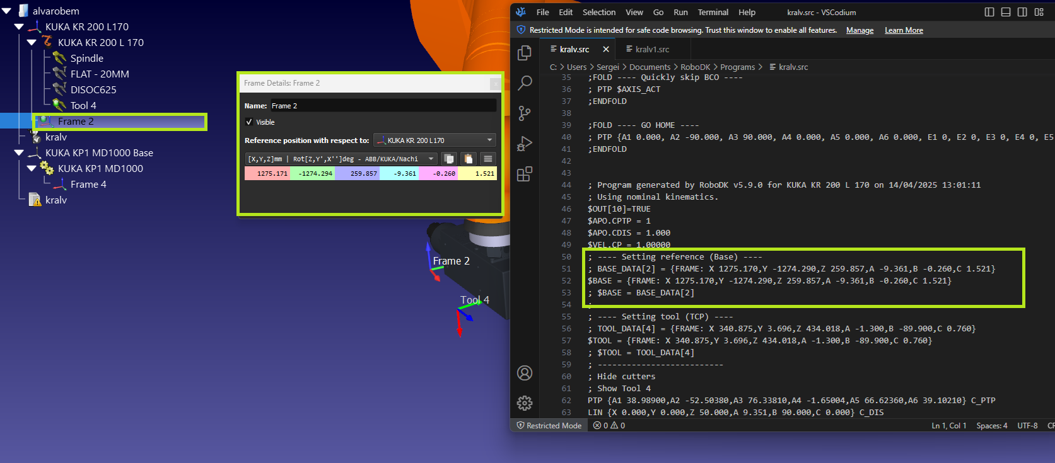Toggle the bottom panel layout button
This screenshot has width=1055, height=463.
[x=1006, y=12]
